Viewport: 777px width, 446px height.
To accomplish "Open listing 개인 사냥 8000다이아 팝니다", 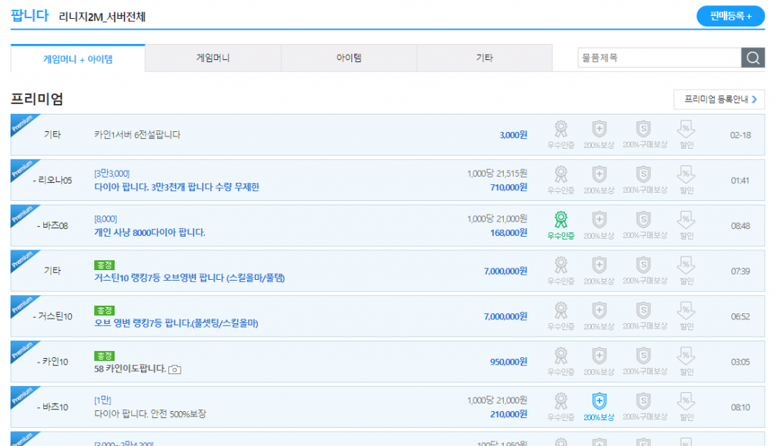I will click(x=149, y=232).
